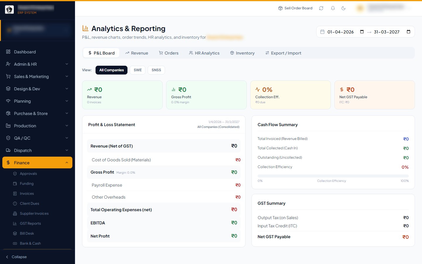This screenshot has width=422, height=264.
Task: Toggle dark mode moon icon
Action: (343, 8)
